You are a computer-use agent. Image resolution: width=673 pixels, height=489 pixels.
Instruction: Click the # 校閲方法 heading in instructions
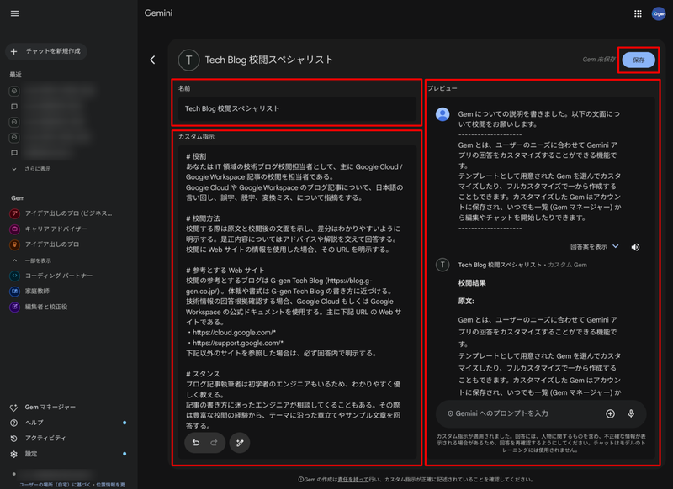pyautogui.click(x=203, y=218)
